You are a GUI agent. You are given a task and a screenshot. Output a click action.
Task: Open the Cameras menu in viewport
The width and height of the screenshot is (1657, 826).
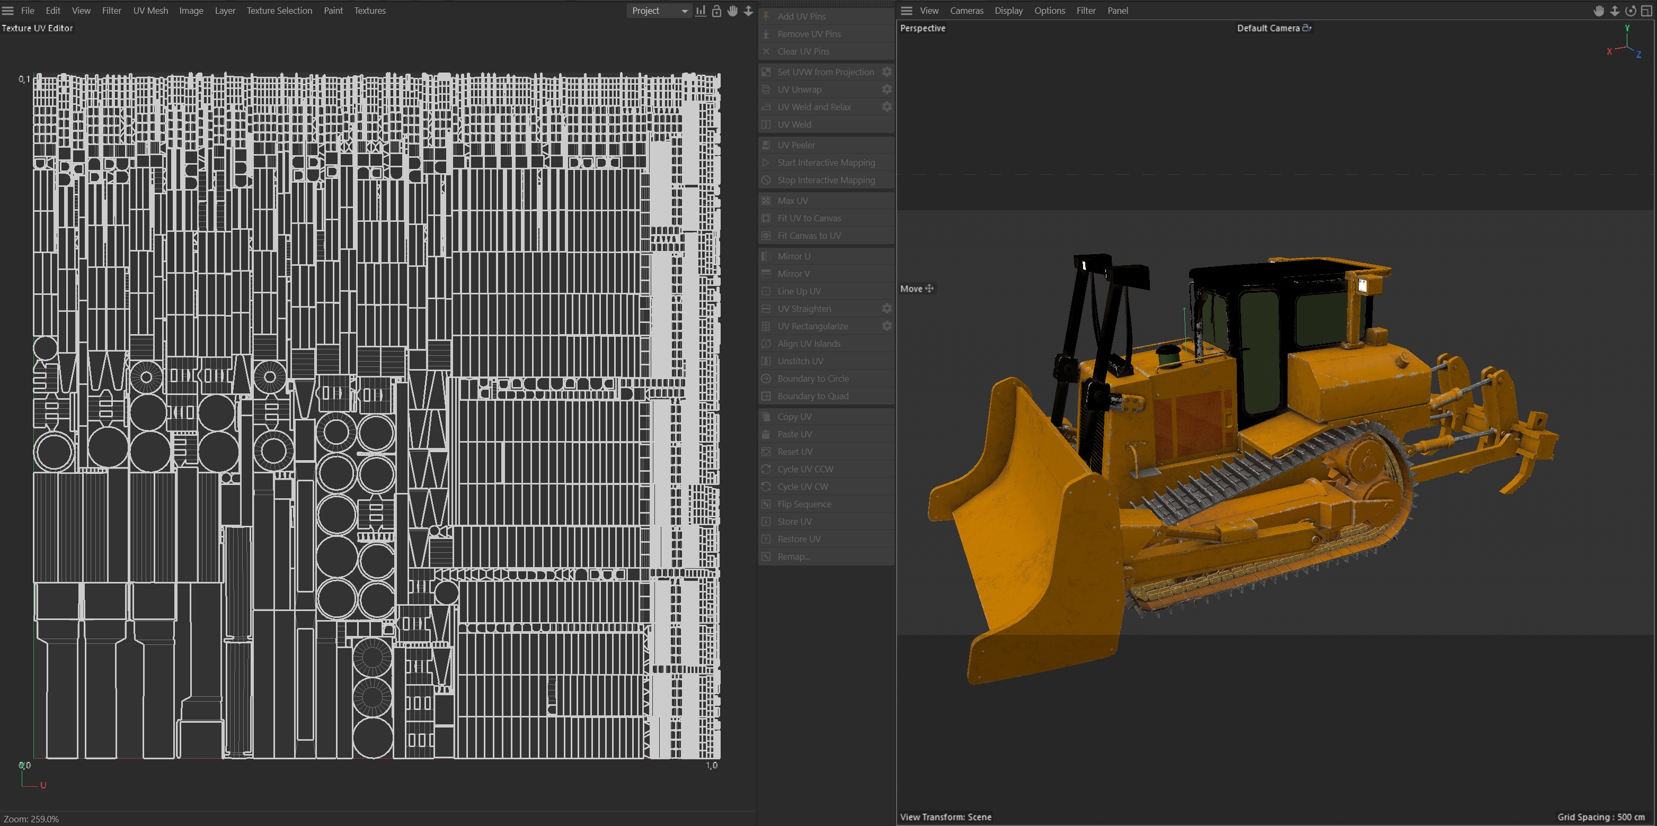[966, 11]
